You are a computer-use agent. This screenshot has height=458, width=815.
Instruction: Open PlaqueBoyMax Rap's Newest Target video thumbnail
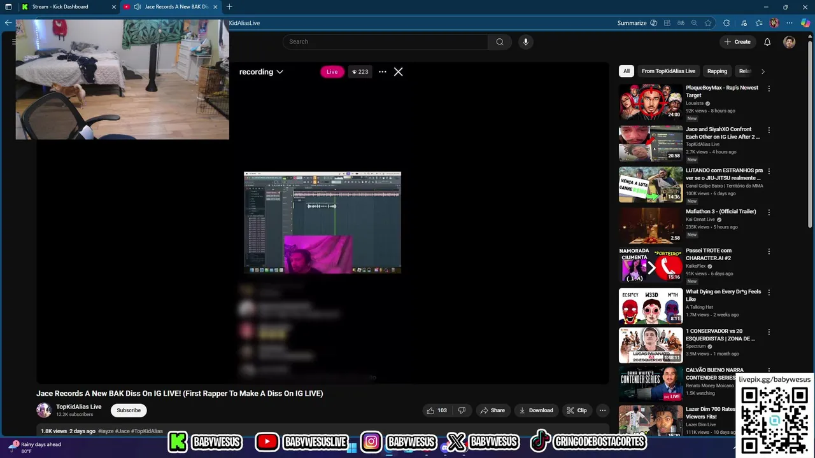(651, 102)
